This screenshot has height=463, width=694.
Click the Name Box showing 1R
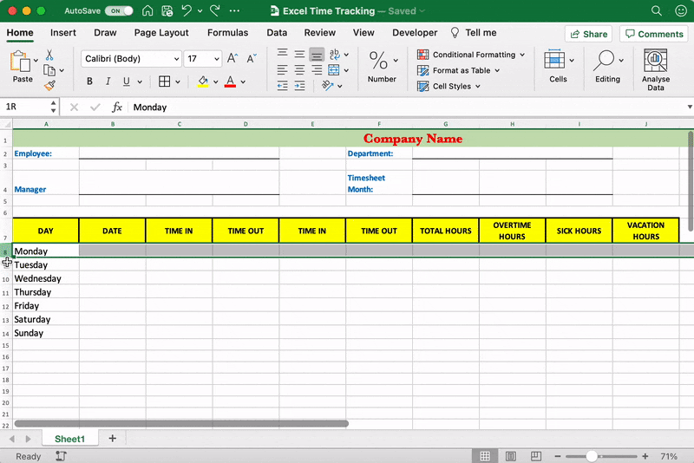coord(24,108)
